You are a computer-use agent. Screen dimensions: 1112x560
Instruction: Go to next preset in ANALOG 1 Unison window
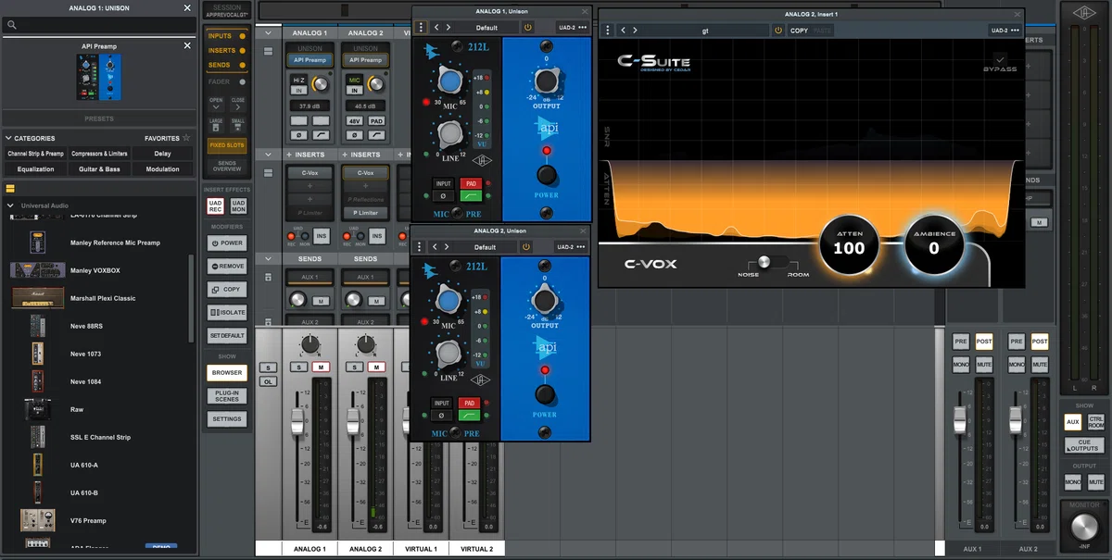[x=447, y=27]
